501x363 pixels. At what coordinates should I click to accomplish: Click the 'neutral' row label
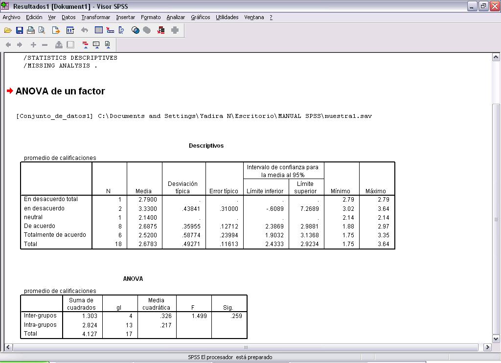coord(33,217)
